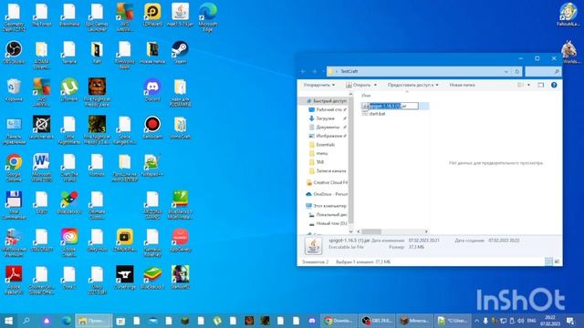The image size is (584, 328).
Task: Click the Открыть button in Explorer toolbar
Action: click(x=359, y=85)
